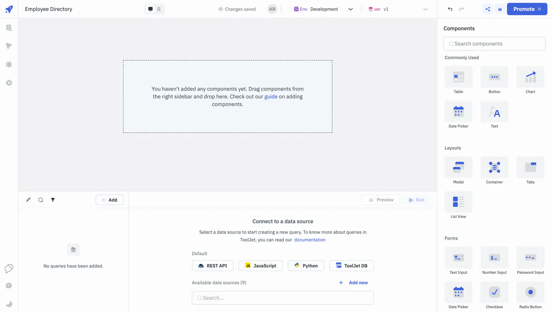Viewport: 552px width, 312px height.
Task: Switch to desktop layout view
Action: point(150,9)
